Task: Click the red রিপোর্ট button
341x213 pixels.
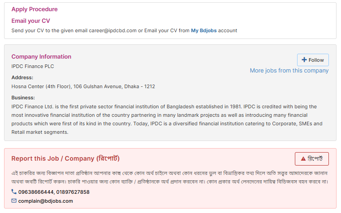Action: (x=311, y=159)
